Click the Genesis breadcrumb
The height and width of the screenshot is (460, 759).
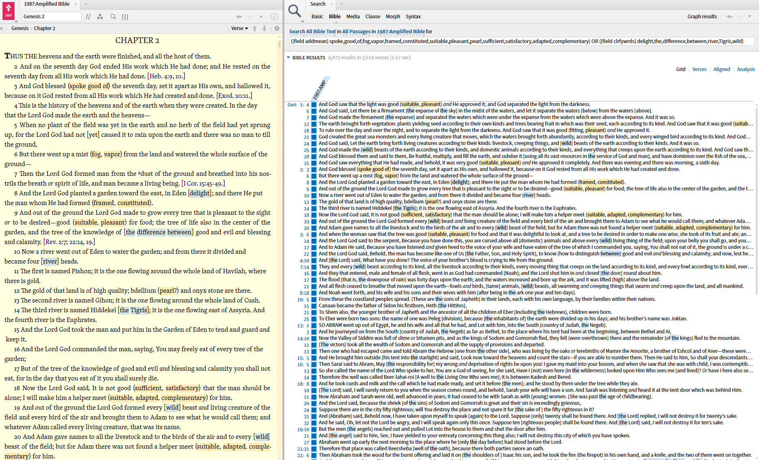coord(20,28)
